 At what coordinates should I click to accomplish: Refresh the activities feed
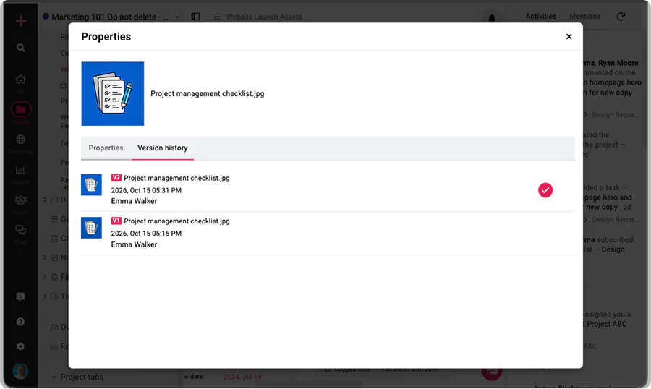tap(621, 17)
